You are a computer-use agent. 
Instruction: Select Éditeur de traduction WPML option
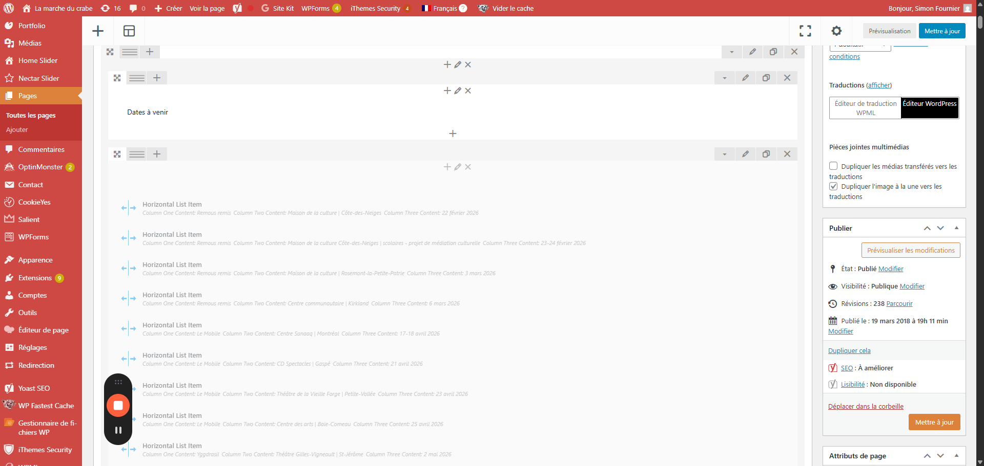tap(865, 108)
